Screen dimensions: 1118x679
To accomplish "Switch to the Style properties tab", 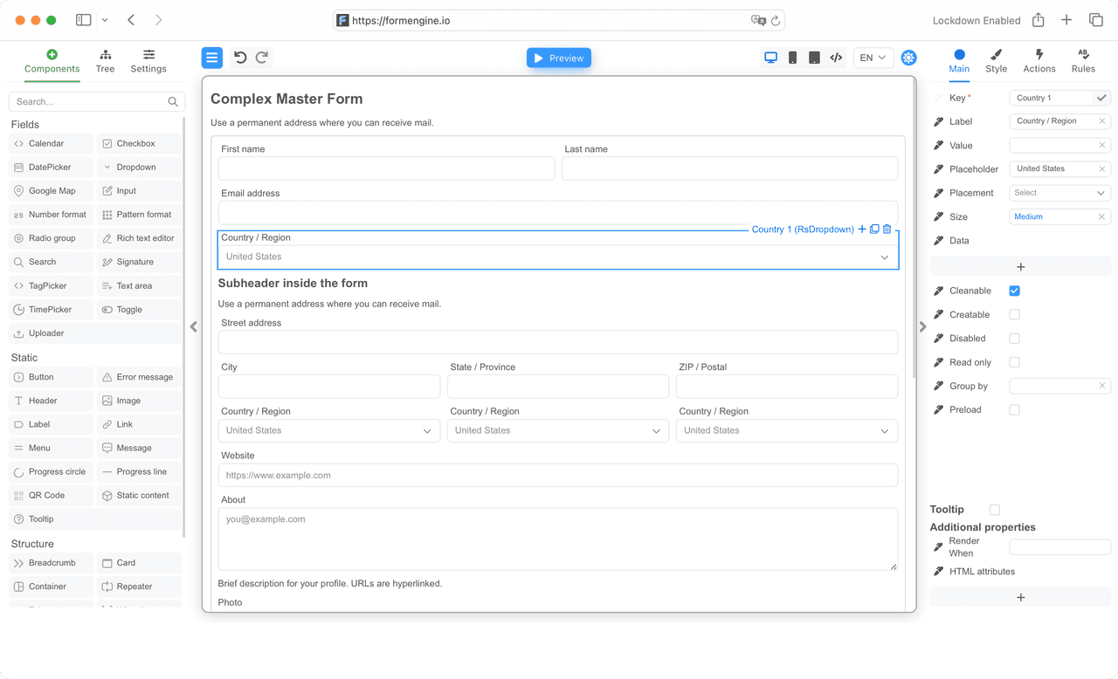I will [x=996, y=61].
